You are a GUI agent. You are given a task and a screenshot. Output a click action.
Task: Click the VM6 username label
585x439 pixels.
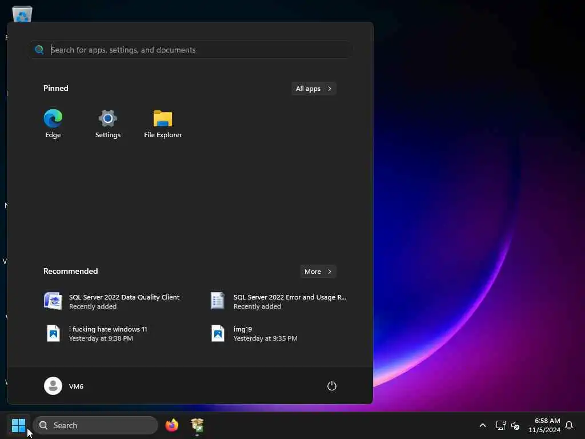point(76,386)
